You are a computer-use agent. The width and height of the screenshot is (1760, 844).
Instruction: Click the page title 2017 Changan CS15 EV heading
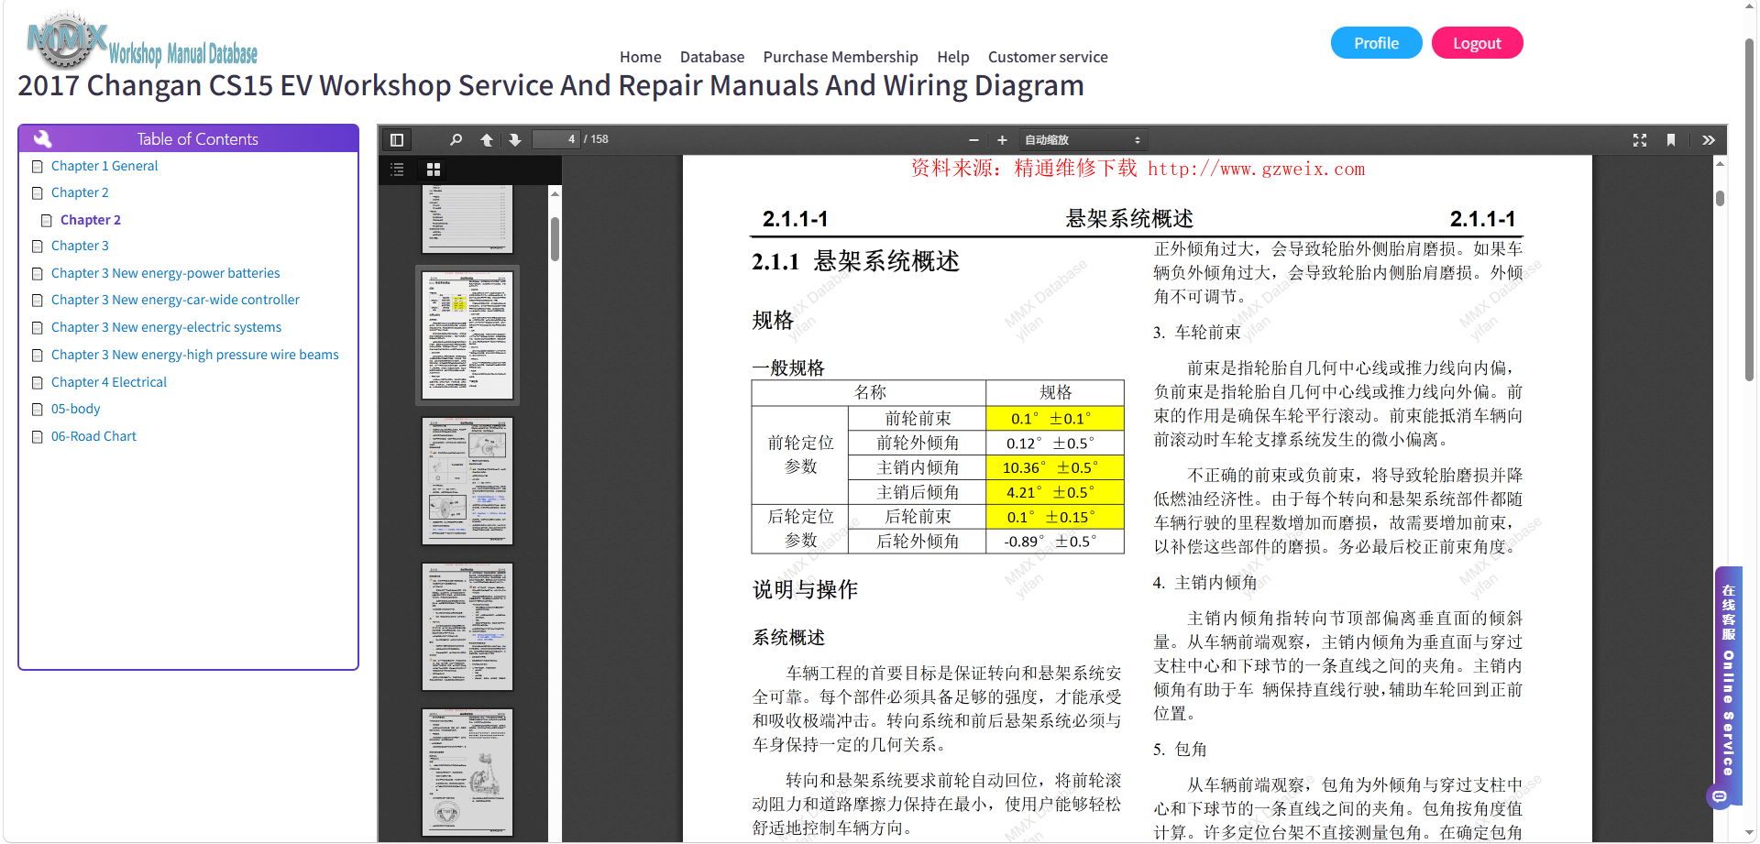(551, 85)
